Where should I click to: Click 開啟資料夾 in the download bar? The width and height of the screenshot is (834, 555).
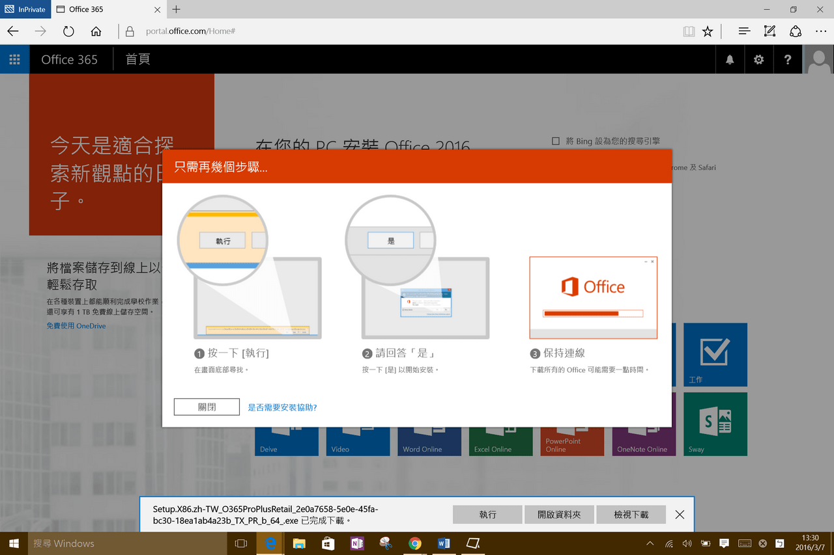tap(559, 515)
